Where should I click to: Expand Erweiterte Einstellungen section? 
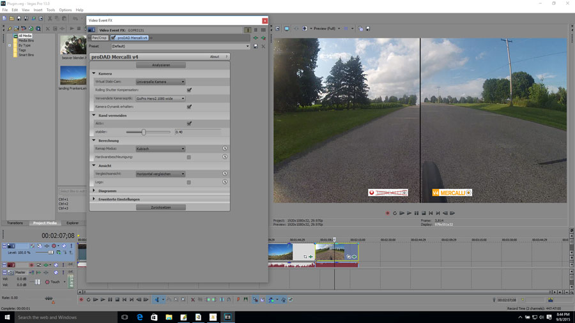click(x=94, y=199)
